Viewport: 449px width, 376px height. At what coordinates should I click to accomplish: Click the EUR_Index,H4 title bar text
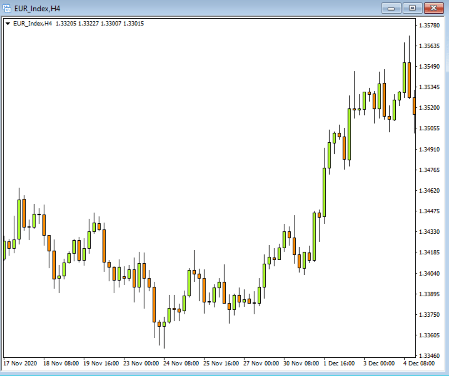tap(37, 8)
